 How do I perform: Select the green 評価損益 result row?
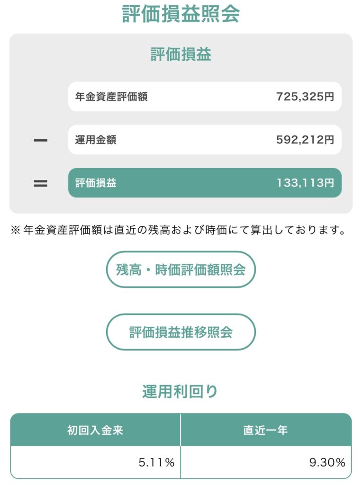point(204,183)
